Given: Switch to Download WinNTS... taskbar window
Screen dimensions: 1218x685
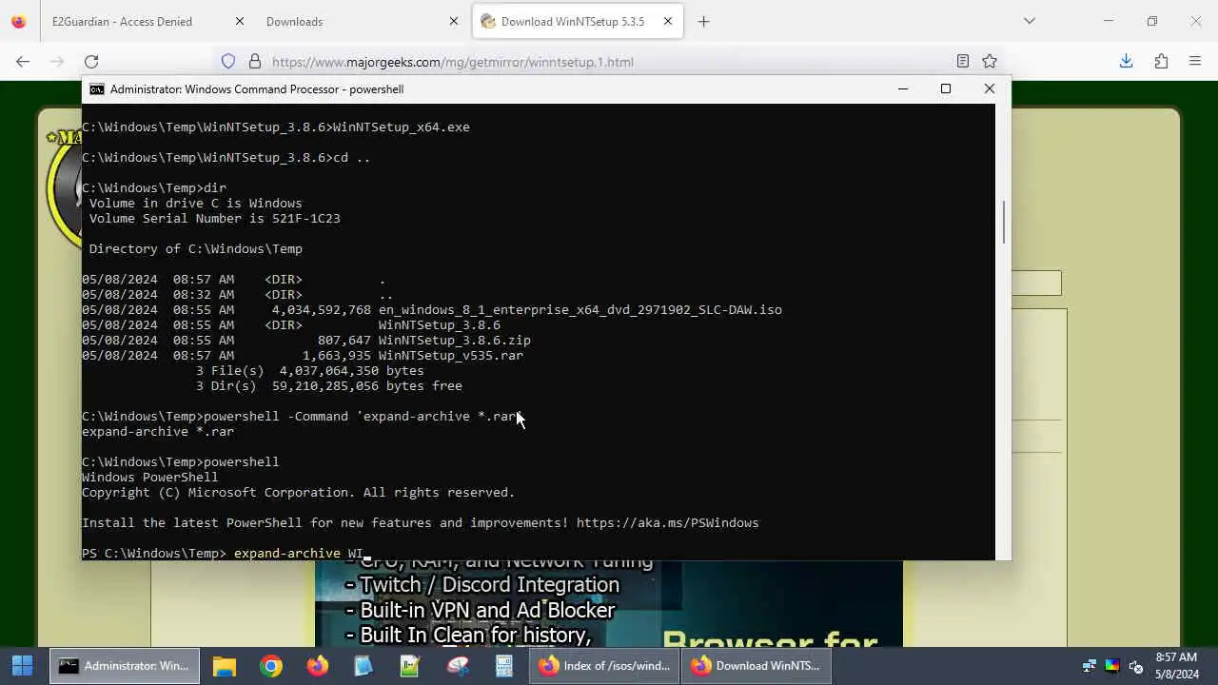Looking at the screenshot, I should (756, 666).
